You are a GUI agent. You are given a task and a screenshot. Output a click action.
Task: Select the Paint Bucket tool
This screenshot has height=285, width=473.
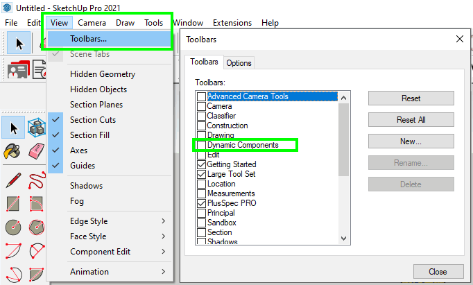(x=12, y=150)
